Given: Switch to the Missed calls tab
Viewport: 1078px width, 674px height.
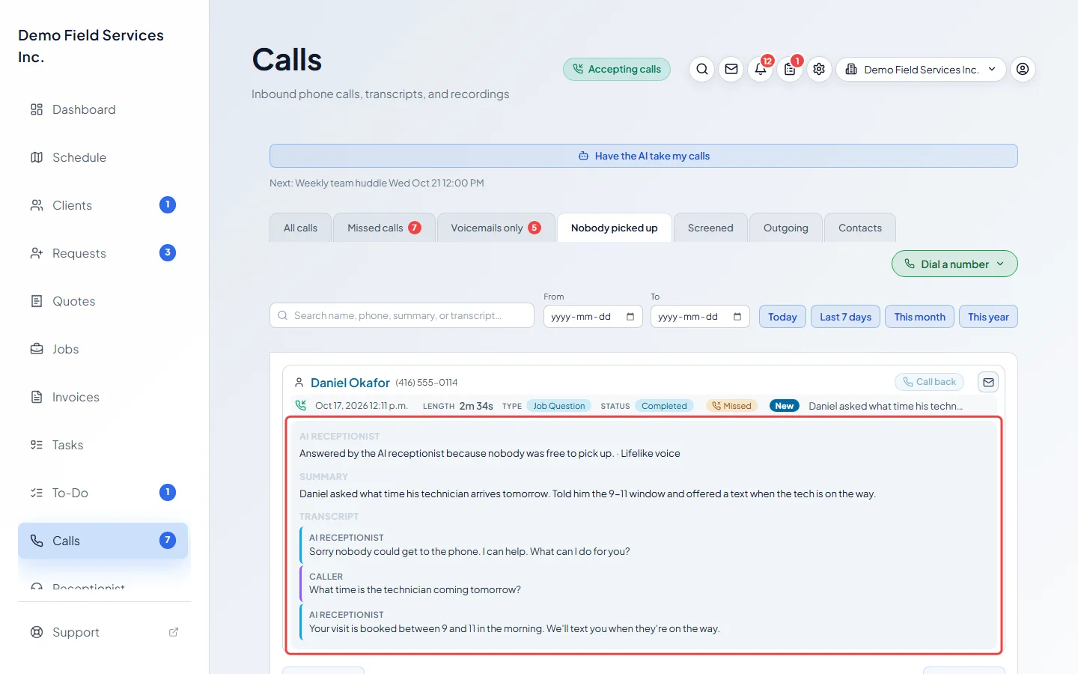Looking at the screenshot, I should 384,228.
